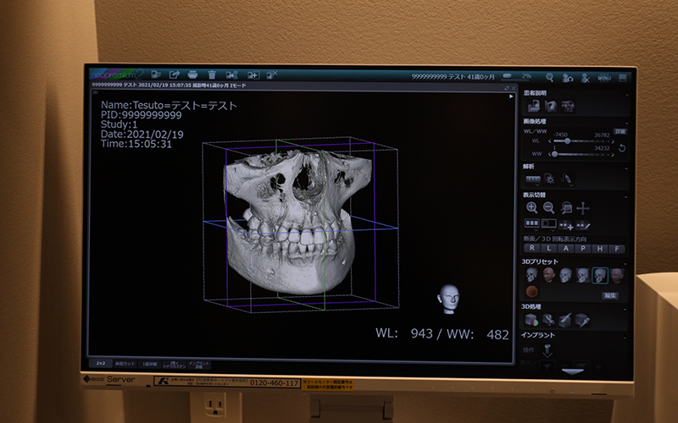Click the scissors cut 3D processing icon

548,321
